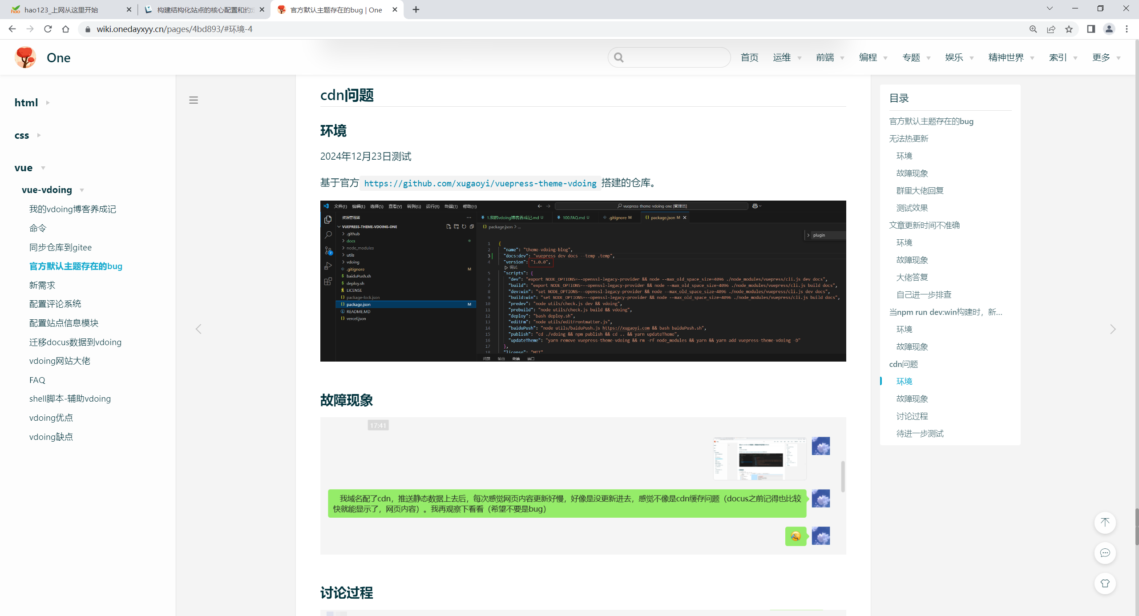Click the share page icon
This screenshot has height=616, width=1139.
[x=1051, y=29]
